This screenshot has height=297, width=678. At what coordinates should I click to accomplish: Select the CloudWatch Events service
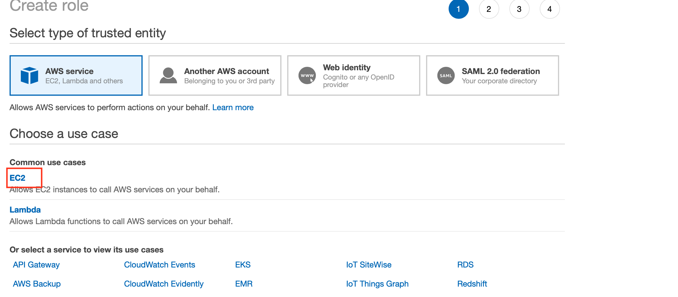click(x=159, y=265)
